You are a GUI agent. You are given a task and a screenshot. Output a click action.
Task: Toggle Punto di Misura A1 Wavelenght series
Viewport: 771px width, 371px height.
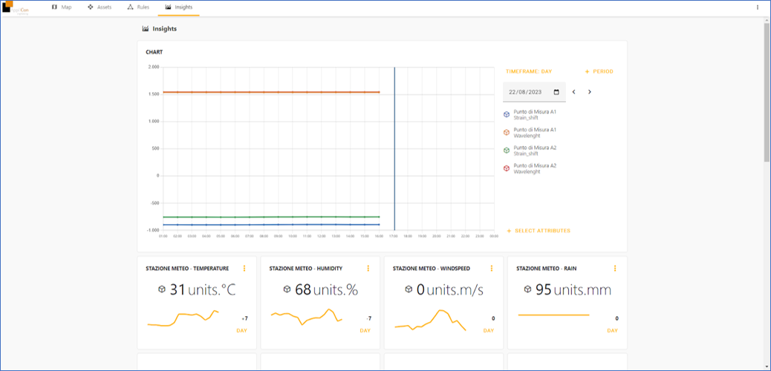507,132
